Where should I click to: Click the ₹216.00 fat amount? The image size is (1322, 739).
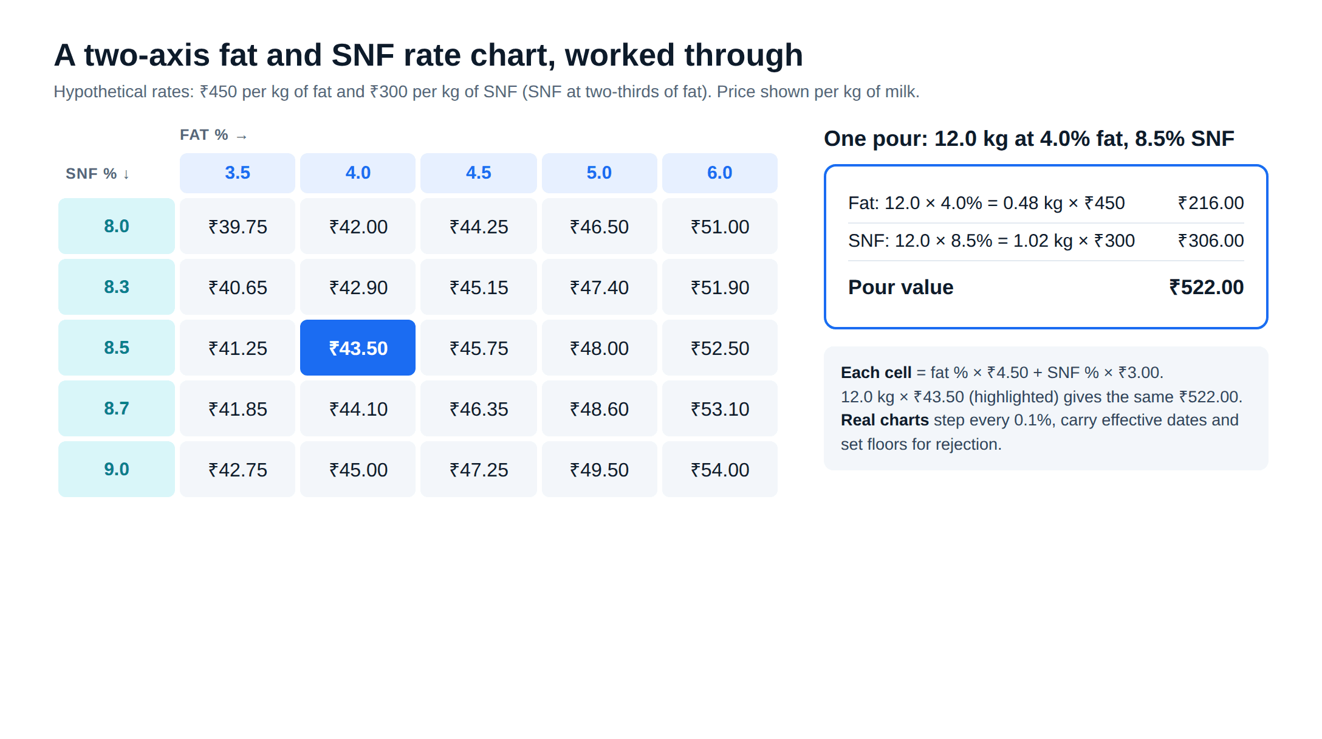[x=1211, y=203]
